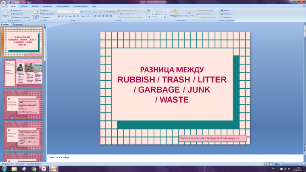This screenshot has width=306, height=172.
Task: Open the Design (Дизайн) ribbon tab
Action: click(x=35, y=6)
